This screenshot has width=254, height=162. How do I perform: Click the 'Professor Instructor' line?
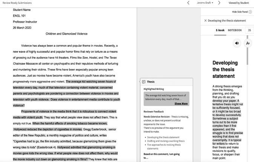[25, 22]
